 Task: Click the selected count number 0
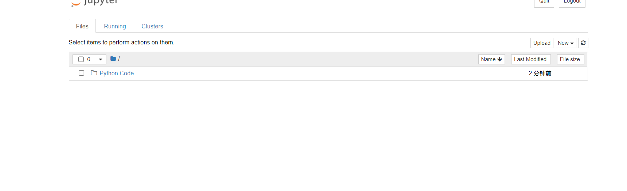coord(89,59)
